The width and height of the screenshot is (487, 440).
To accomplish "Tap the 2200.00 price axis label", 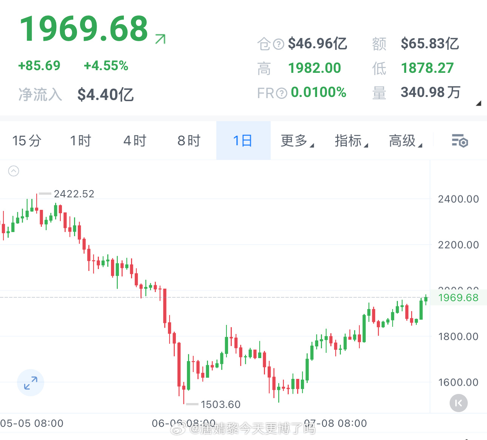I will pyautogui.click(x=458, y=245).
